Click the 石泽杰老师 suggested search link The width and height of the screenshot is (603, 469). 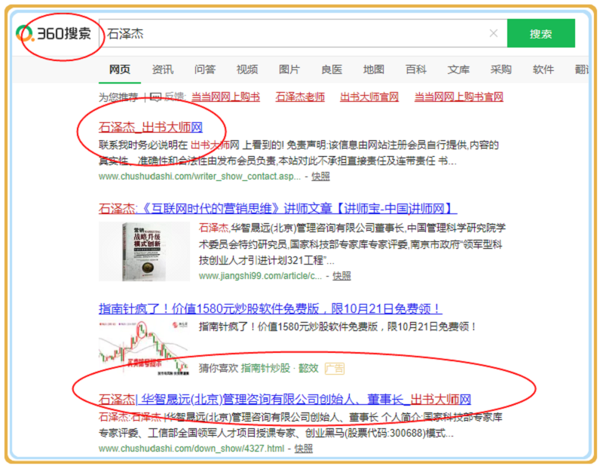300,97
